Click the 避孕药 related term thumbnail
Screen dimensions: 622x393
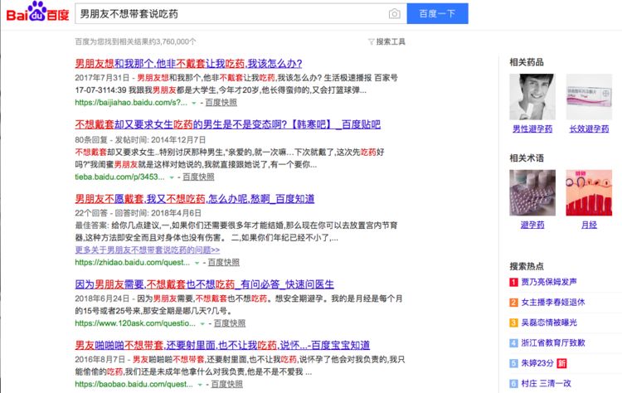point(532,192)
